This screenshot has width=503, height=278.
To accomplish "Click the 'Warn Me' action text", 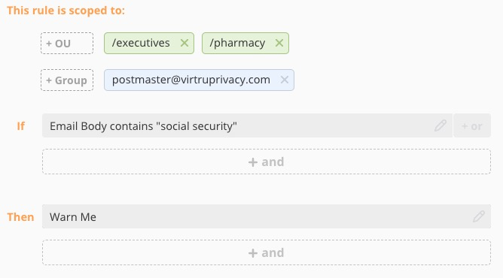I will pyautogui.click(x=73, y=217).
